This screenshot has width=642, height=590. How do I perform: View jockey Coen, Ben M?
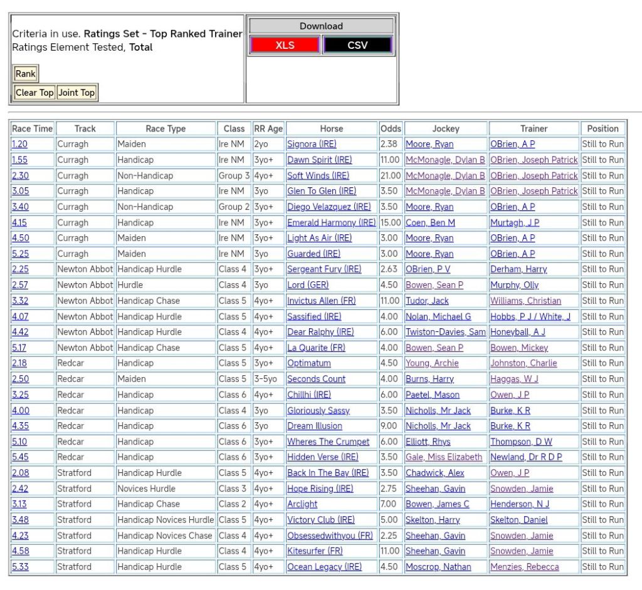pyautogui.click(x=430, y=222)
